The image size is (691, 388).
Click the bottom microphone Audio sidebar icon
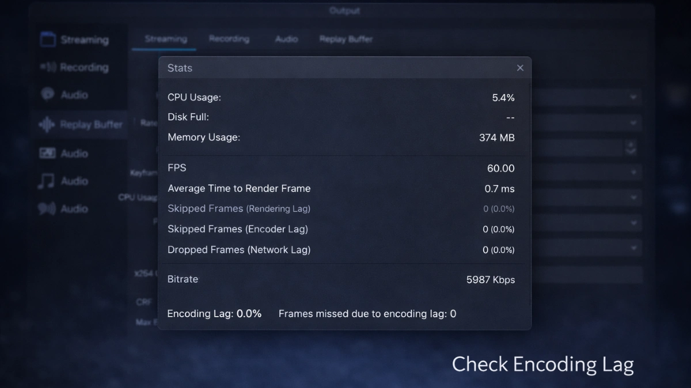(49, 209)
